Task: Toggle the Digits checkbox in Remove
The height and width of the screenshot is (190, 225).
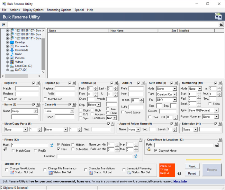Action: pos(80,110)
